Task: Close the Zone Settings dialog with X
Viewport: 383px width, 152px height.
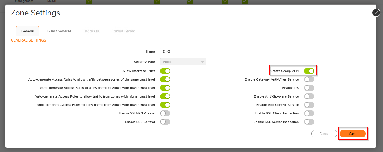Action: pos(376,13)
